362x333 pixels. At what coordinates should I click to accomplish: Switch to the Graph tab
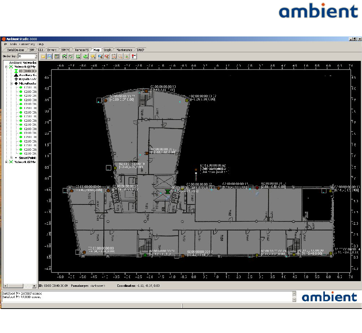point(107,50)
